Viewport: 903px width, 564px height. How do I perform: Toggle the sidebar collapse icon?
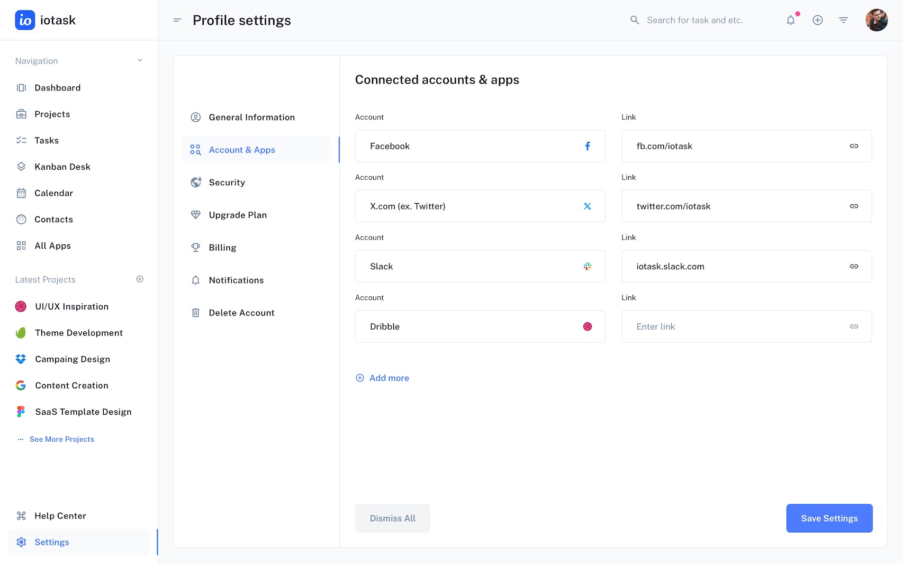(177, 20)
